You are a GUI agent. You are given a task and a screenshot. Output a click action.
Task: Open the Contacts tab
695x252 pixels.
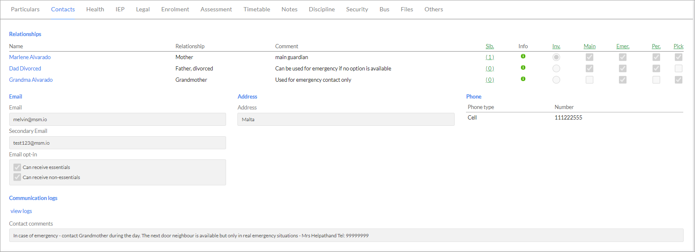[63, 9]
